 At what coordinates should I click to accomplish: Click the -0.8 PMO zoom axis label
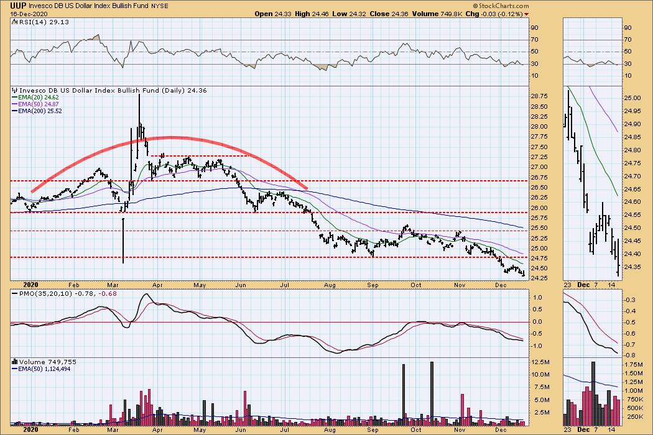tap(630, 355)
